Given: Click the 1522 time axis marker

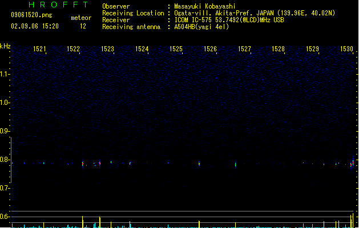Looking at the screenshot, I should (x=73, y=49).
